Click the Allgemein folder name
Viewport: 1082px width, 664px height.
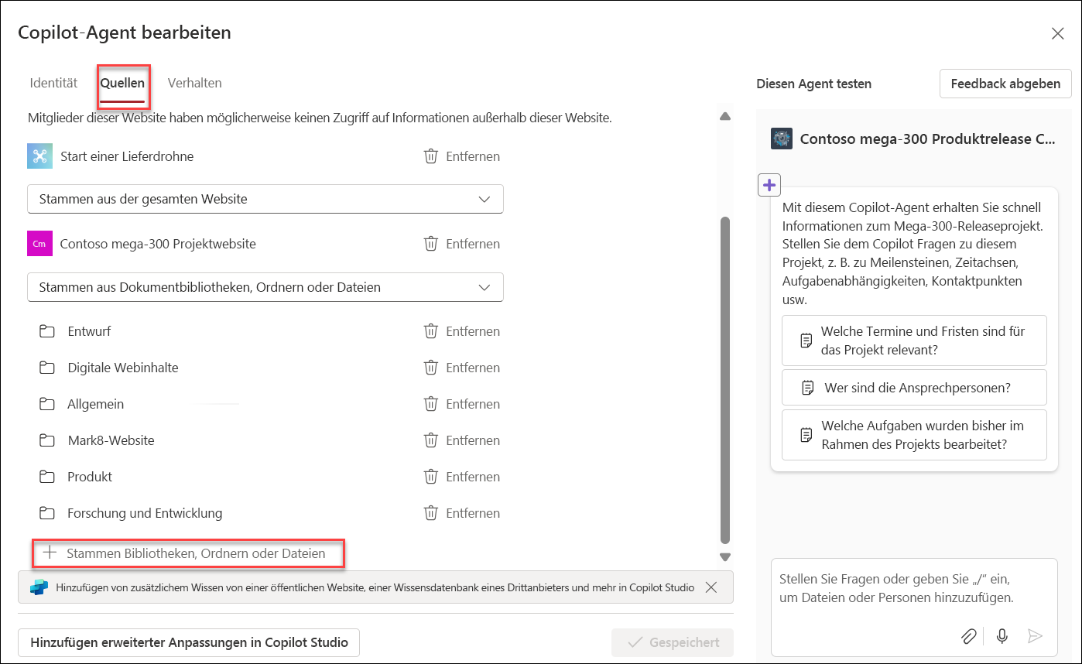[x=95, y=404]
